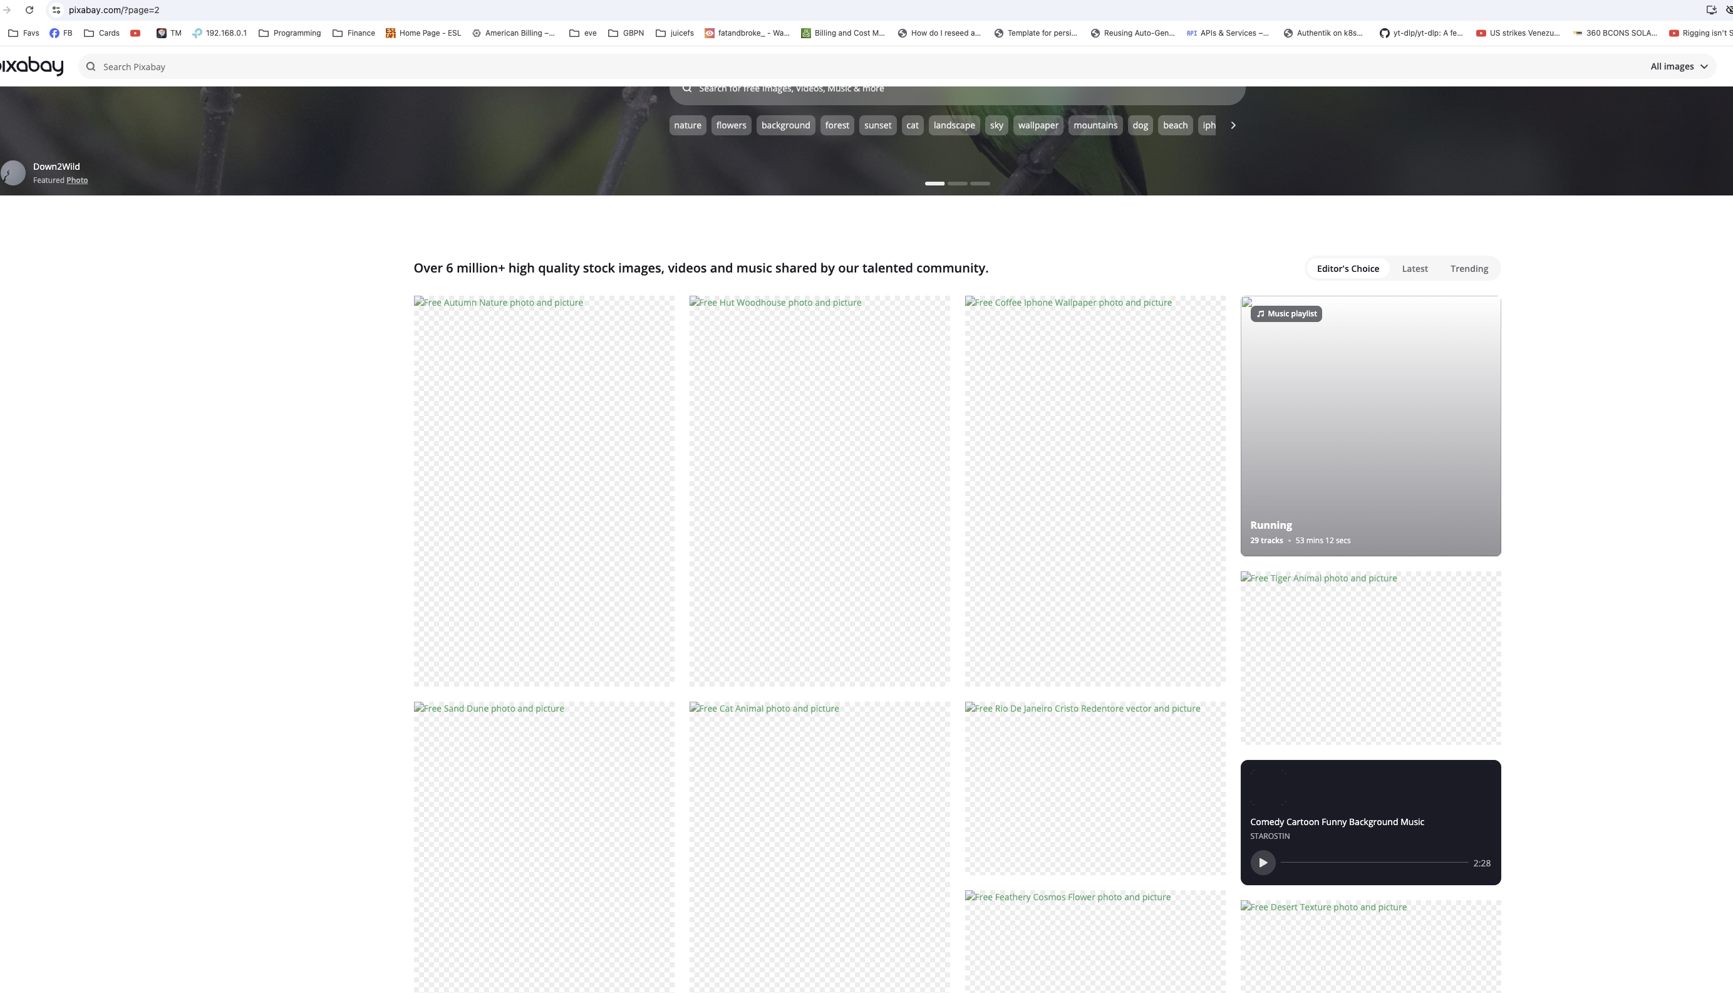Open the Reusing Auto-Gen... bookmark
Screen dimensions: 1733x993
[1132, 33]
